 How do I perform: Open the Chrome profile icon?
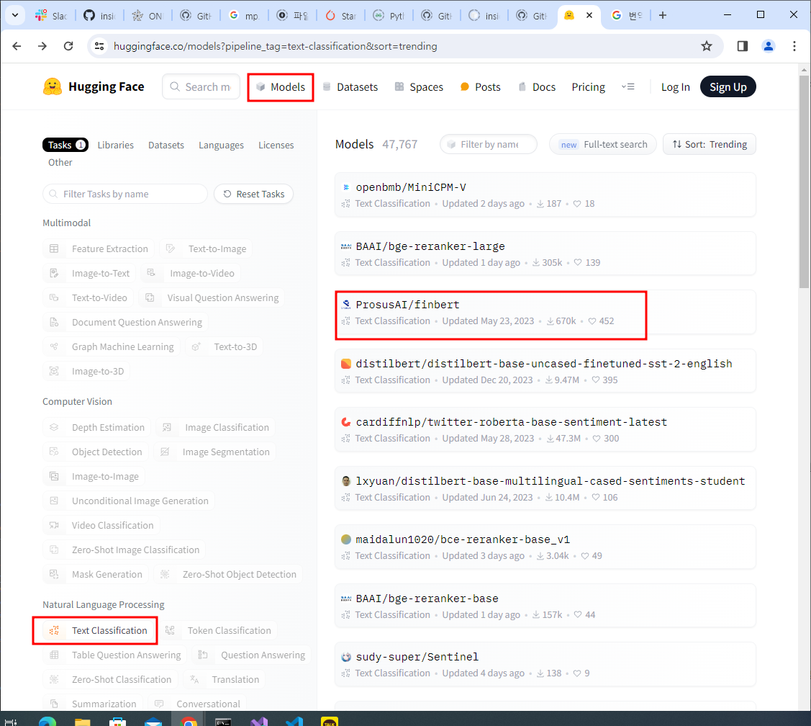pyautogui.click(x=768, y=46)
